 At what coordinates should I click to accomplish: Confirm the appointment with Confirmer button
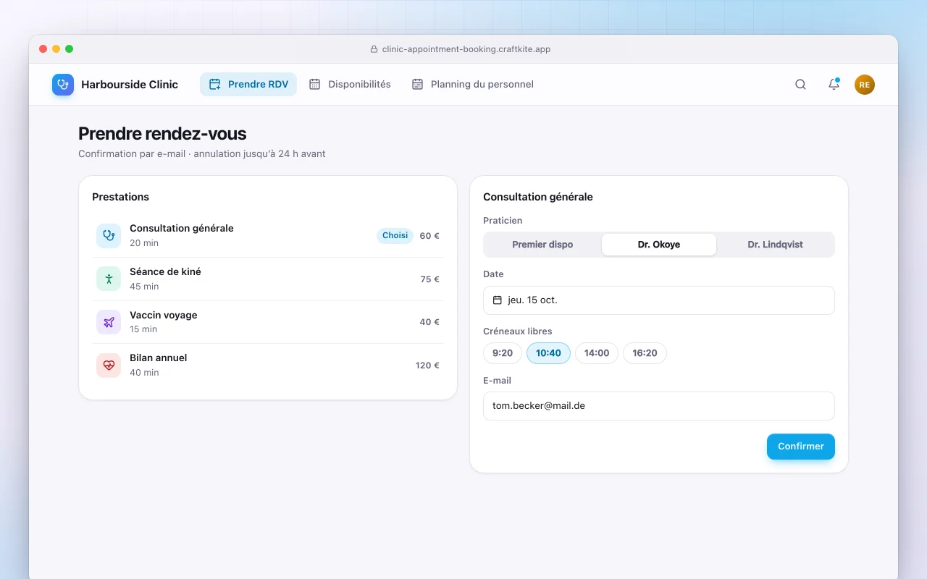pos(801,447)
